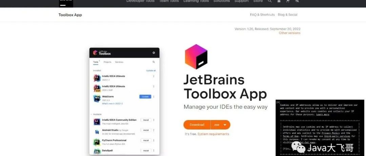This screenshot has width=366, height=156.
Task: Open the Privacy Policy link
Action: (x=331, y=133)
